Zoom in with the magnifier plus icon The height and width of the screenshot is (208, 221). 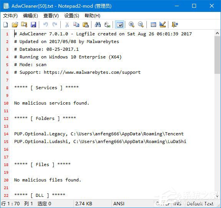point(131,25)
